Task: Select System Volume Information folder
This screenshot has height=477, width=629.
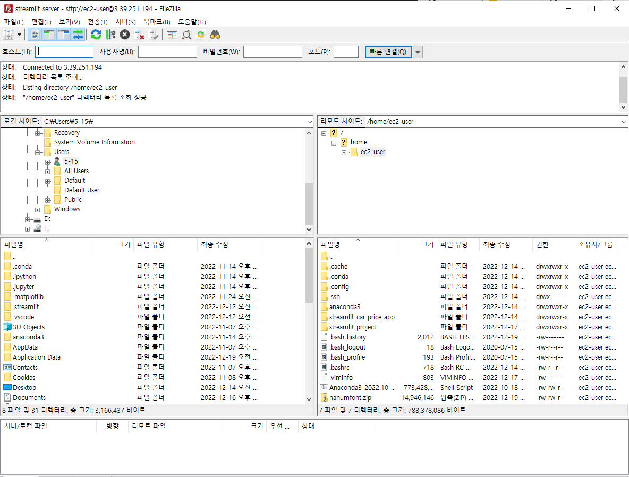Action: pos(94,142)
